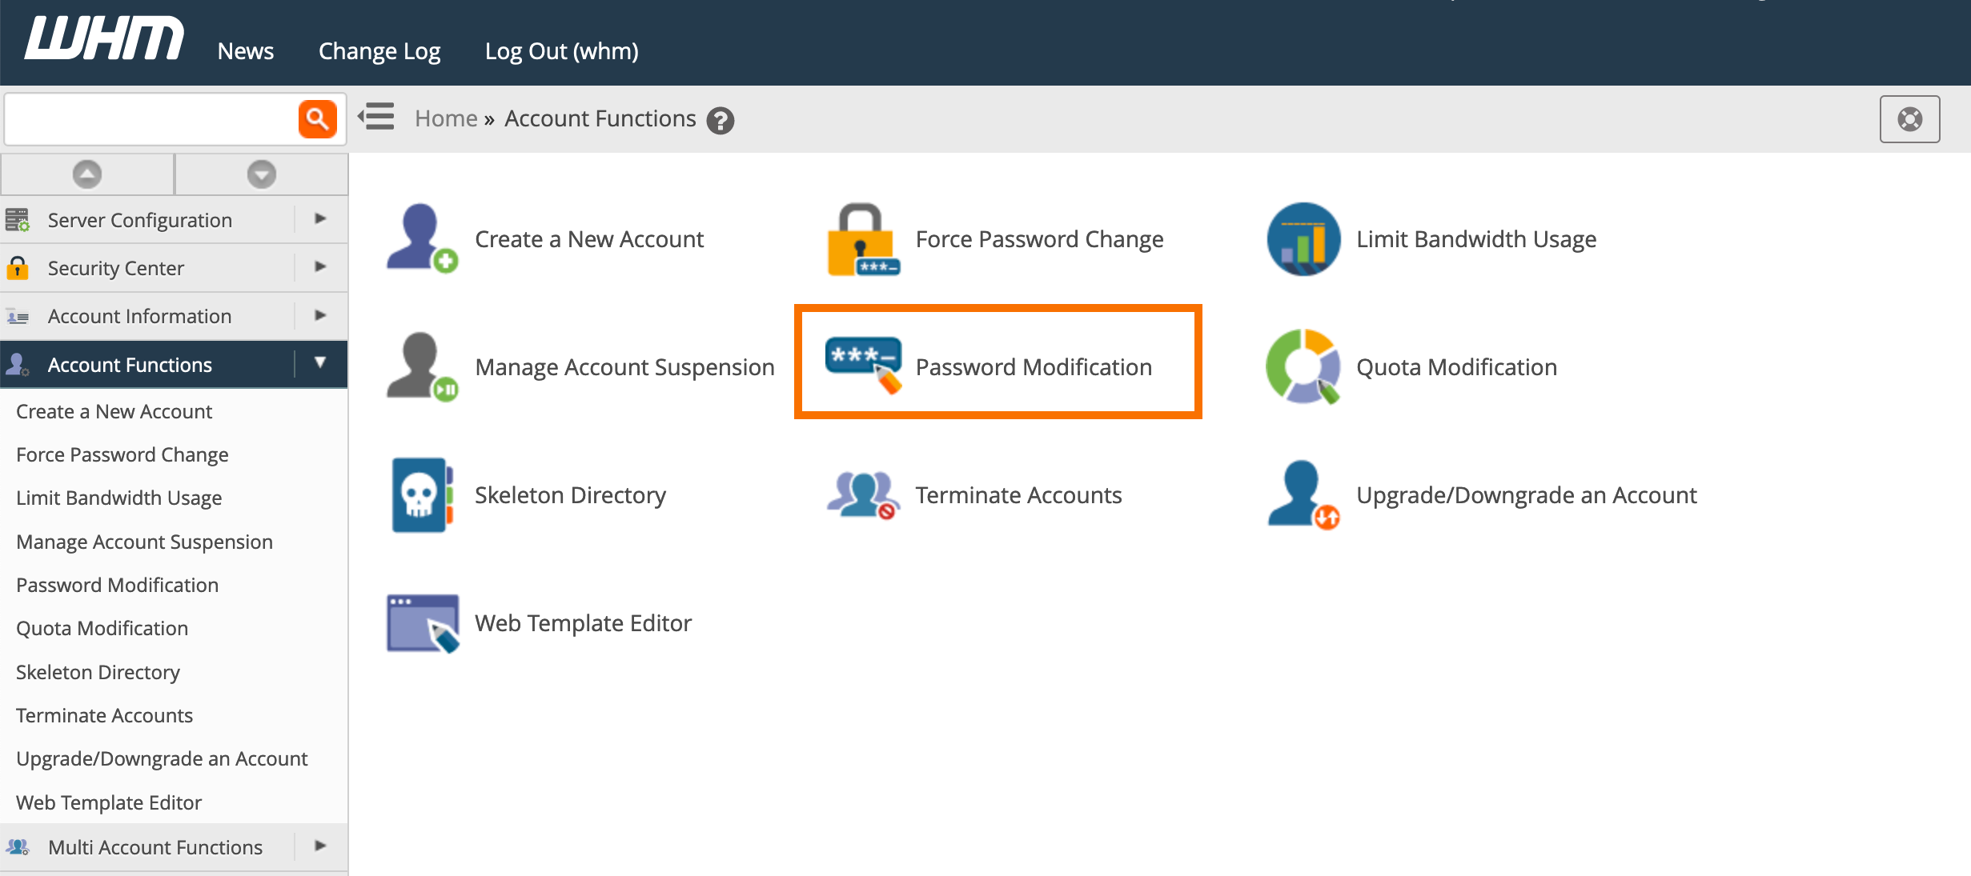1971x876 pixels.
Task: Click the Limit Bandwidth Usage chart icon
Action: click(x=1304, y=239)
